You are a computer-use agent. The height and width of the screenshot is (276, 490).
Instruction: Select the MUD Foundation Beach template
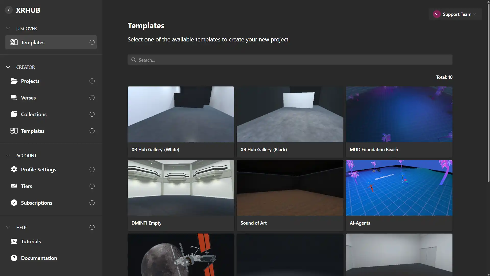[399, 122]
